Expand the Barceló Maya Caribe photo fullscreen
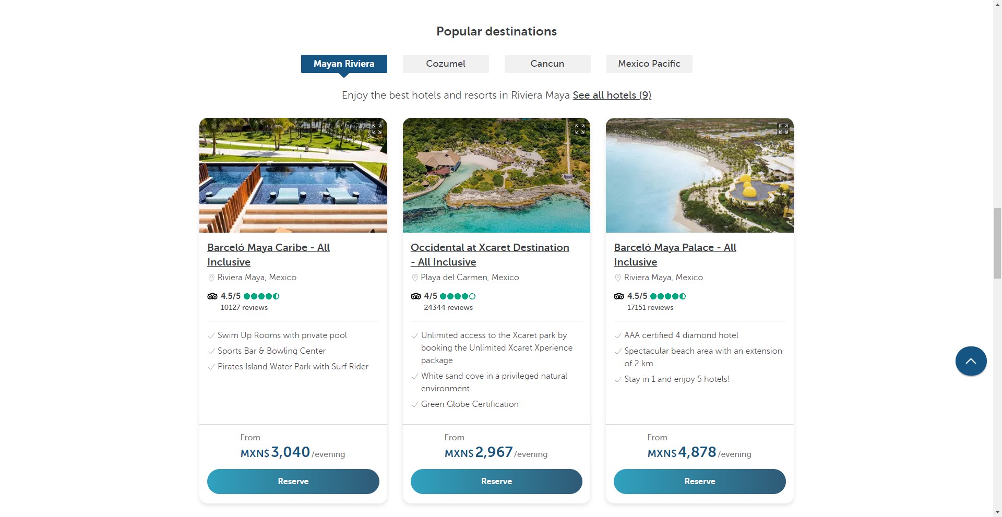Screen dimensions: 1002x517 tap(377, 129)
